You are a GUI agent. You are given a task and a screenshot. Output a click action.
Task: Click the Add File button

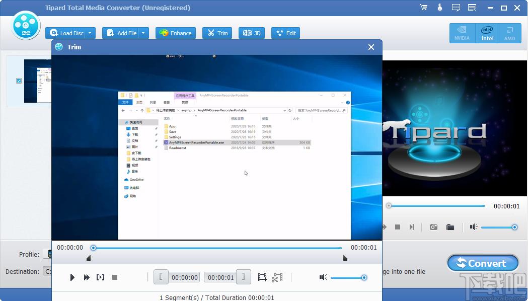[x=121, y=33]
